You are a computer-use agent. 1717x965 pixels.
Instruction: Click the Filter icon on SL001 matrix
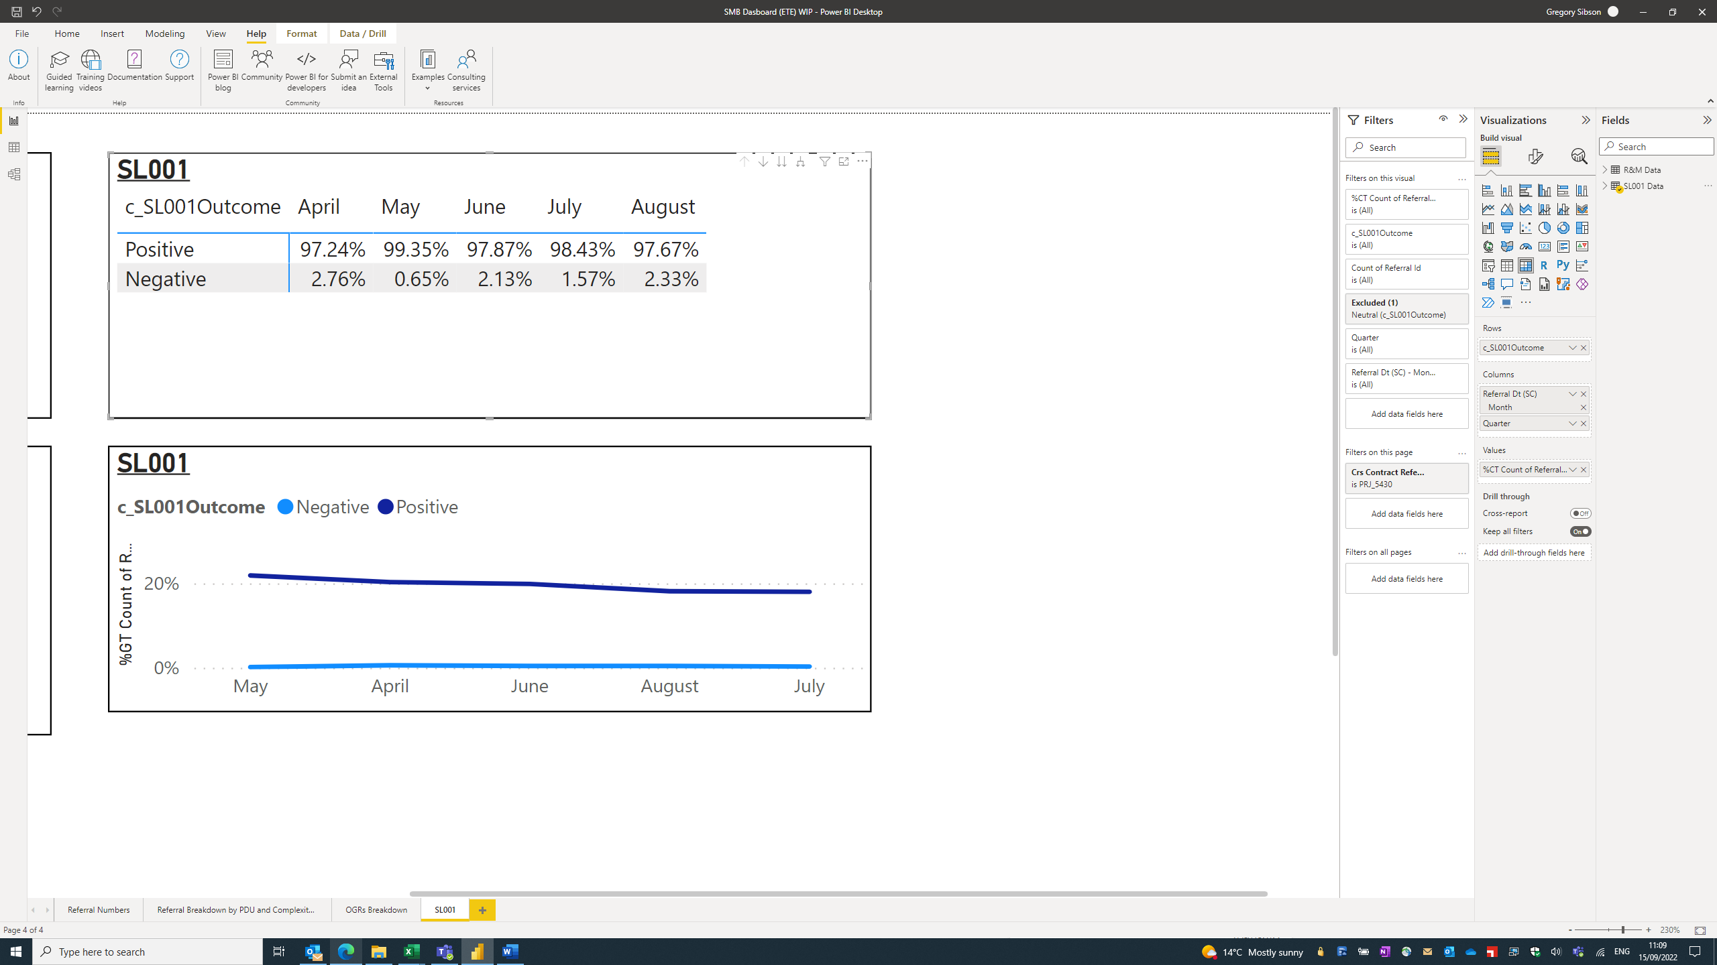pyautogui.click(x=824, y=161)
